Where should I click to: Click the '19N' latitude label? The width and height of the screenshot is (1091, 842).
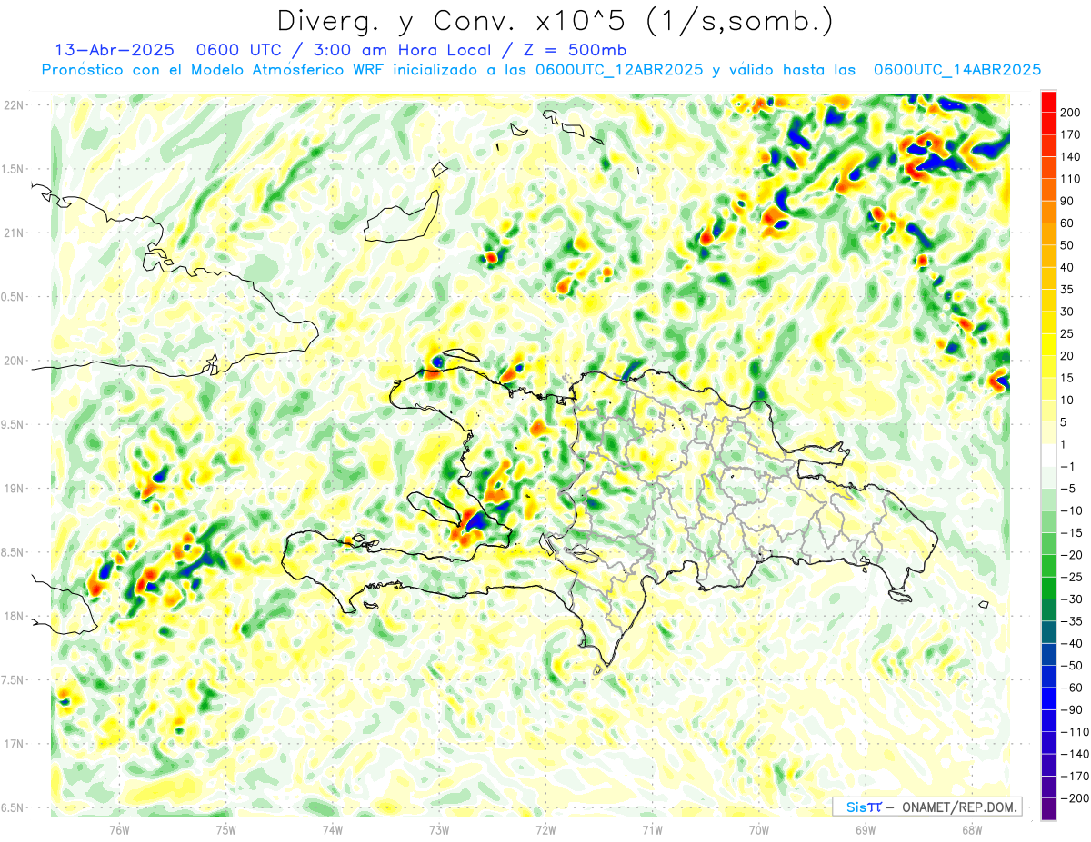tap(14, 489)
